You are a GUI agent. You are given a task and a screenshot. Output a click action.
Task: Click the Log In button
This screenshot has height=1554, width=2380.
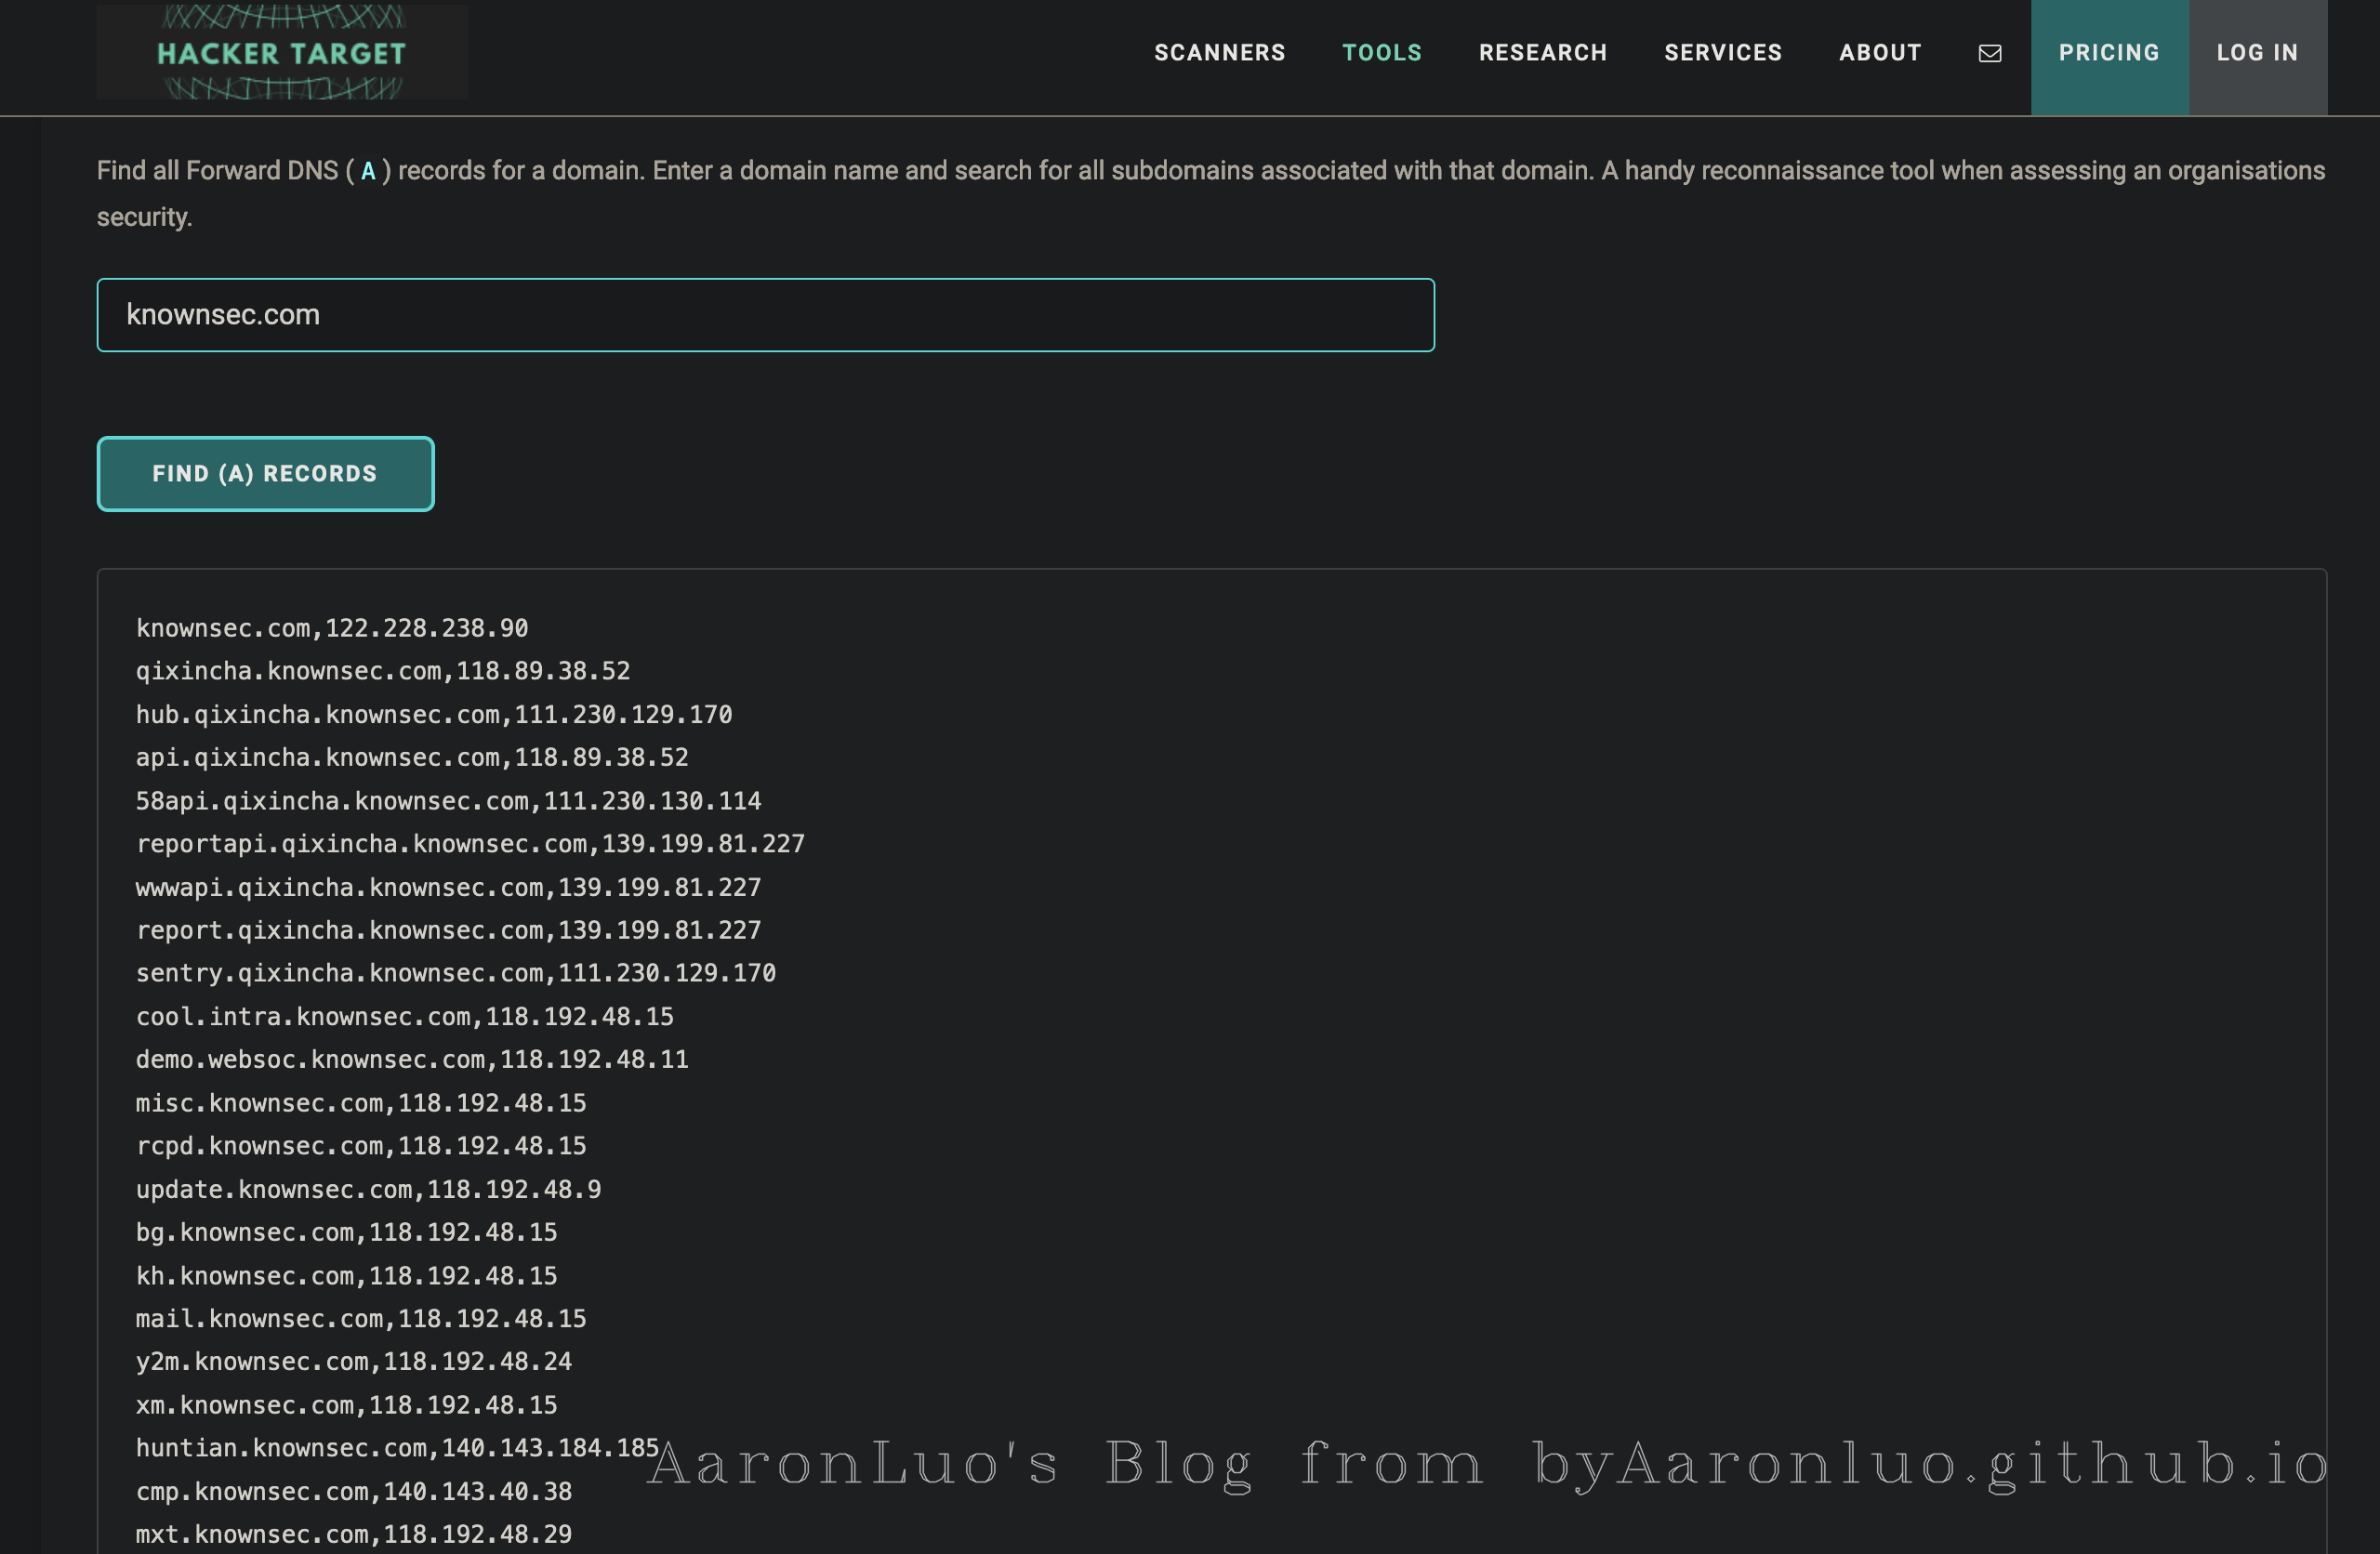tap(2257, 53)
